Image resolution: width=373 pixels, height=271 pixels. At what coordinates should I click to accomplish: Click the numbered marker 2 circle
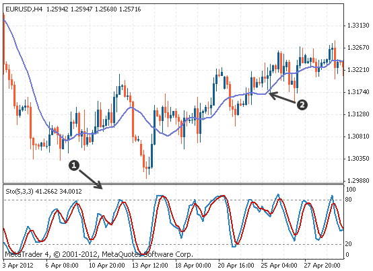click(302, 105)
